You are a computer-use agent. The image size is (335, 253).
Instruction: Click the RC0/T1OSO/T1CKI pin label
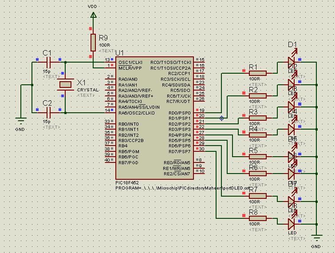[171, 63]
